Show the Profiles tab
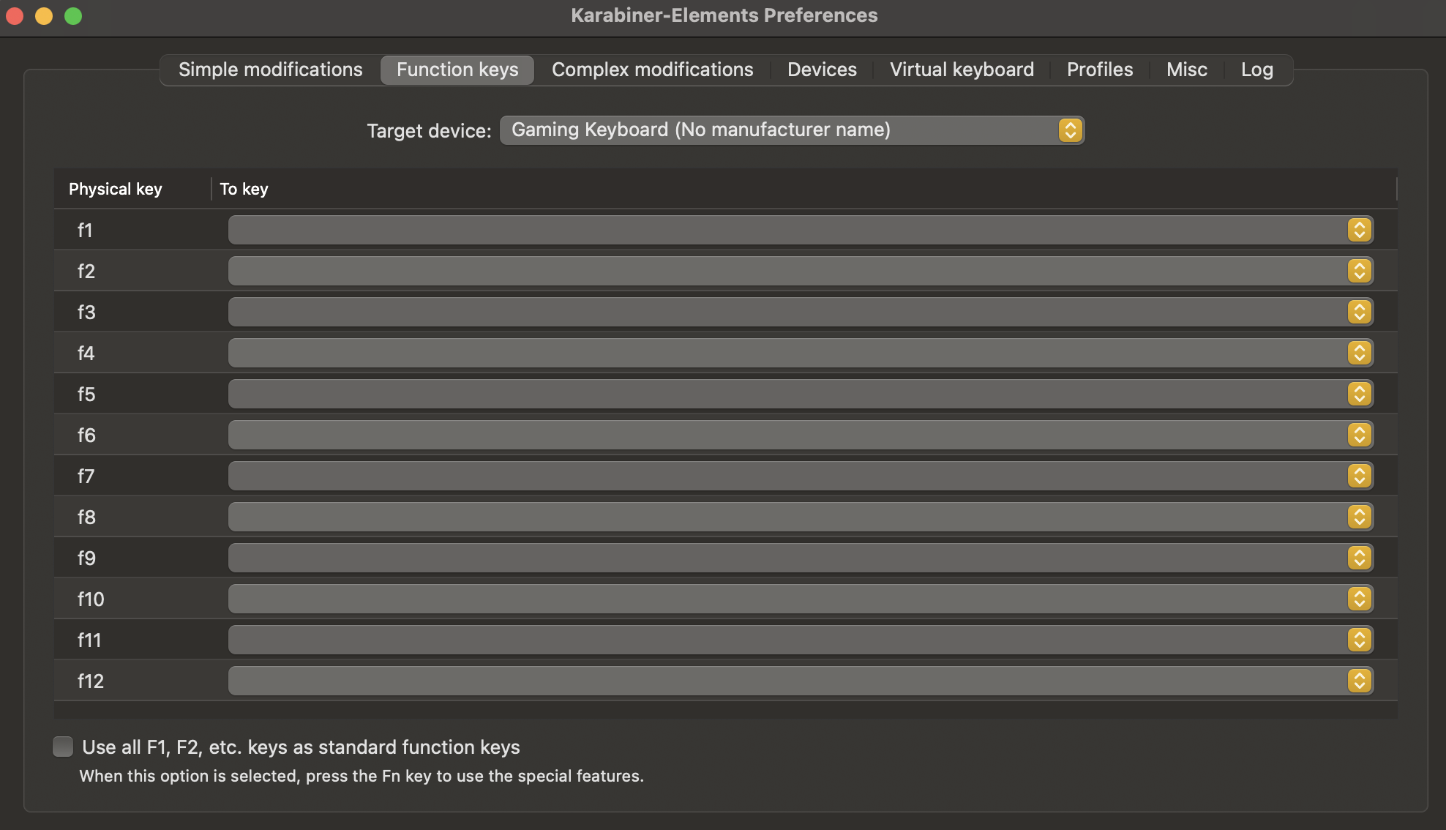The image size is (1446, 830). 1099,70
